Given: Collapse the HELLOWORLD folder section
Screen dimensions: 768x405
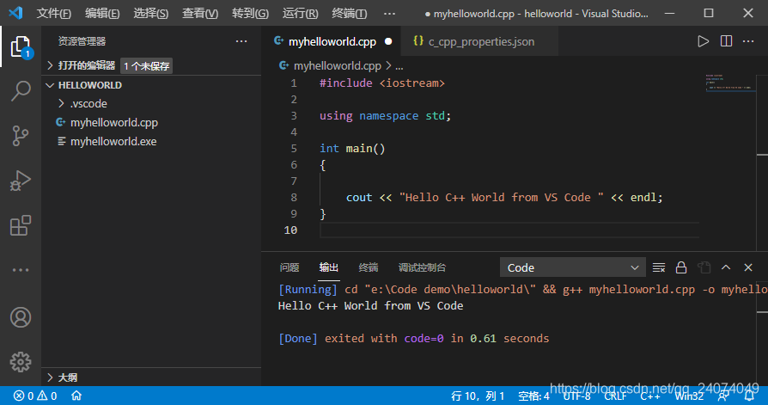Looking at the screenshot, I should coord(153,85).
